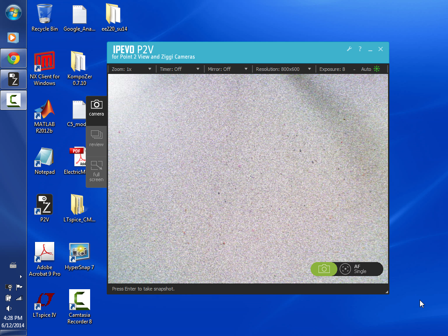Select the Recycle Bin desktop icon

tap(45, 17)
